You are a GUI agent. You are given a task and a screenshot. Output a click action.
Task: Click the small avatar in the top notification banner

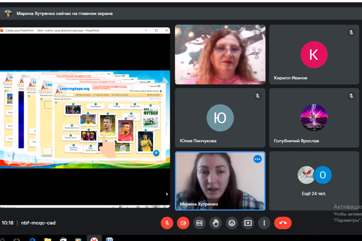click(8, 13)
